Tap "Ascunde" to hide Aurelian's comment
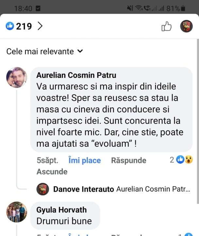Screen dimensions: 199x236 [52, 172]
